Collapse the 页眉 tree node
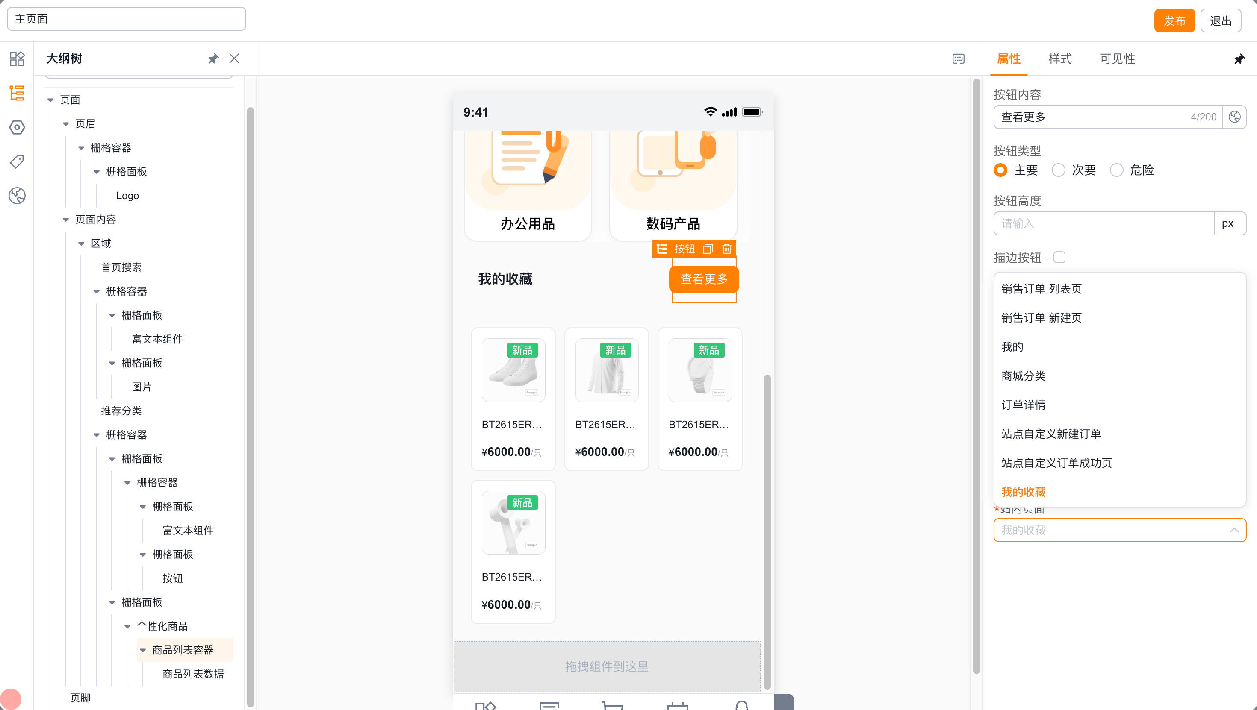The image size is (1257, 710). pos(66,124)
